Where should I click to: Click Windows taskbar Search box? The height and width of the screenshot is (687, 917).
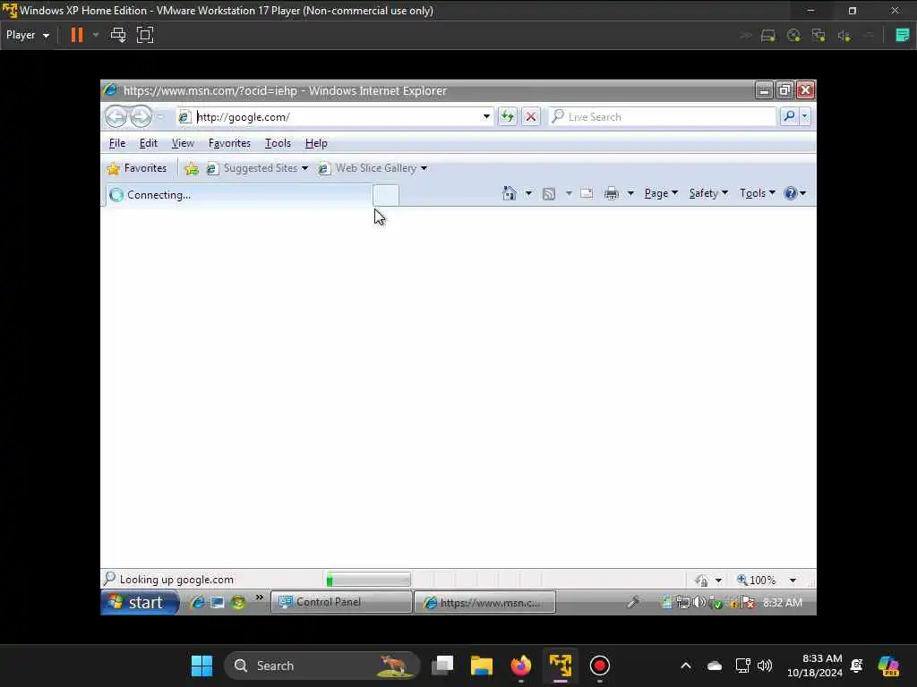tap(321, 666)
